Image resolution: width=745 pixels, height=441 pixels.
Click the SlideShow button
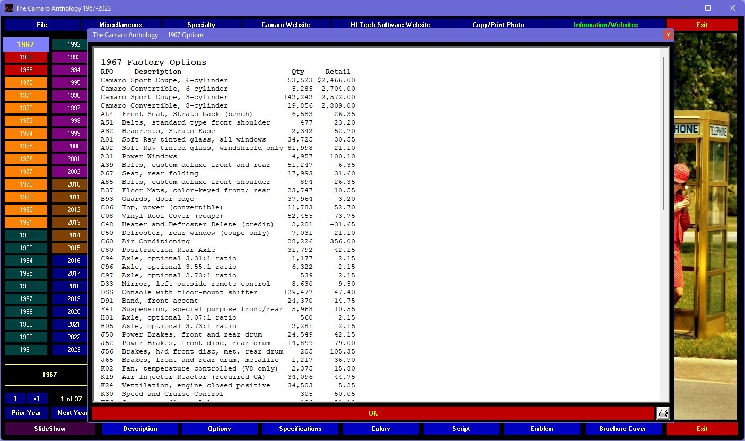[x=50, y=429]
